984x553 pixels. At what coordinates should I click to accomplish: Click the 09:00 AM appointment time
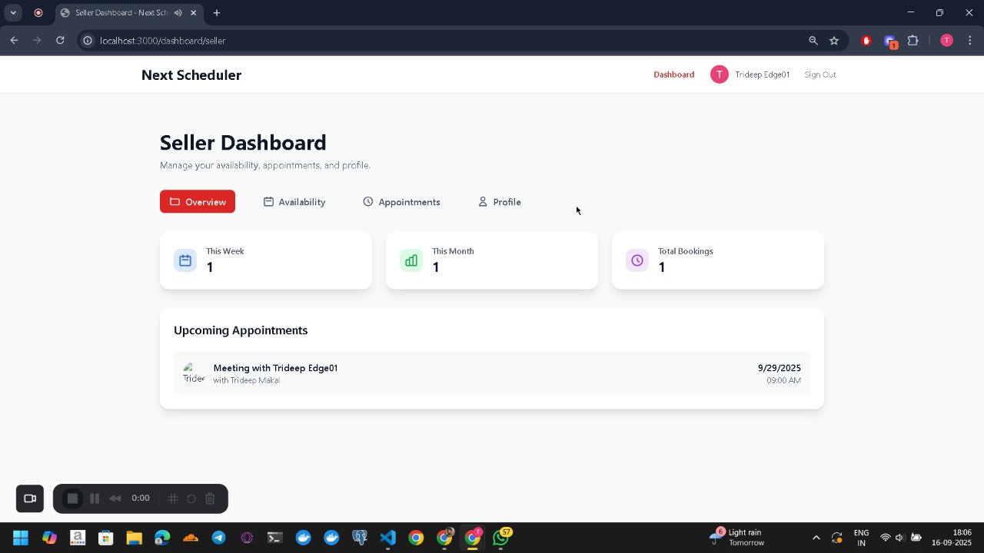click(x=783, y=380)
